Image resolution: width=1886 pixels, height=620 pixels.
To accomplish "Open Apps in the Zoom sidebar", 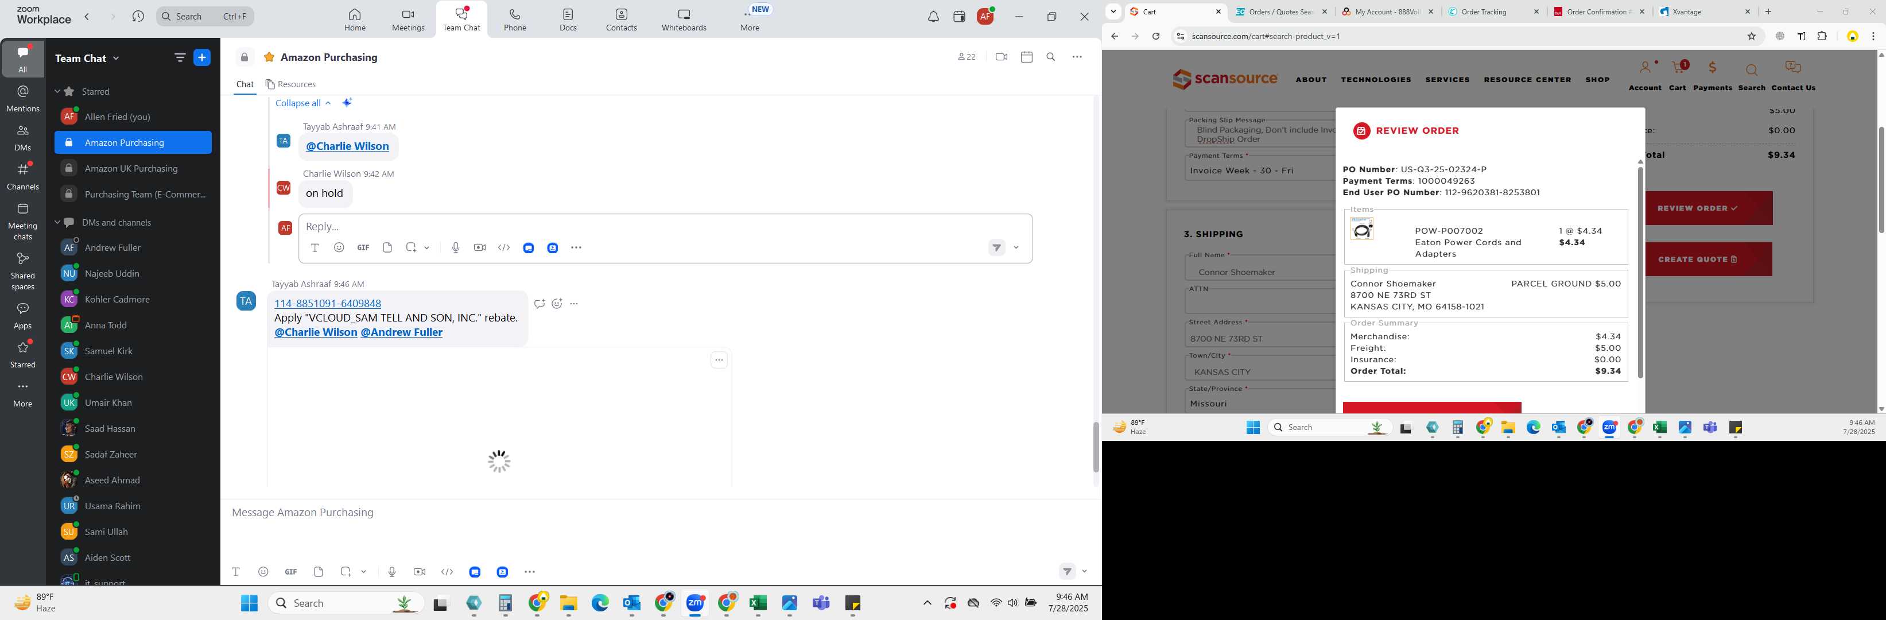I will (x=23, y=316).
